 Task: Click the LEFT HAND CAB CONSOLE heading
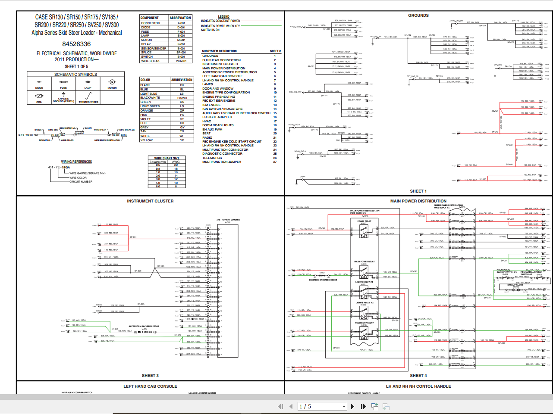coord(150,386)
